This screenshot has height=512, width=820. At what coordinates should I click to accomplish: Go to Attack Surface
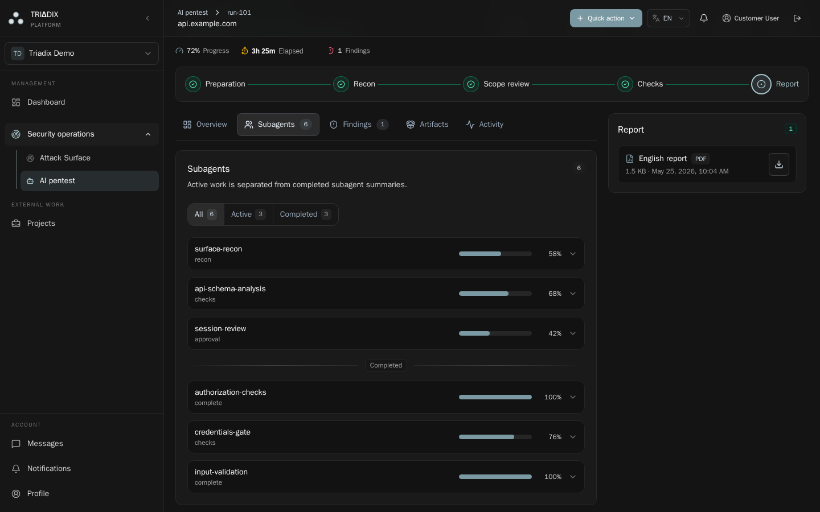point(89,158)
